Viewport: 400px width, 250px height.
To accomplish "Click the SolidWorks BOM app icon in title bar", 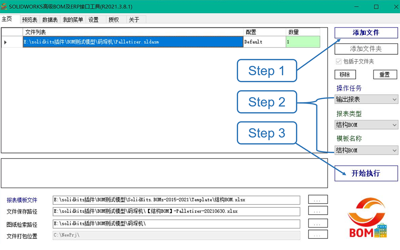I will [4, 7].
